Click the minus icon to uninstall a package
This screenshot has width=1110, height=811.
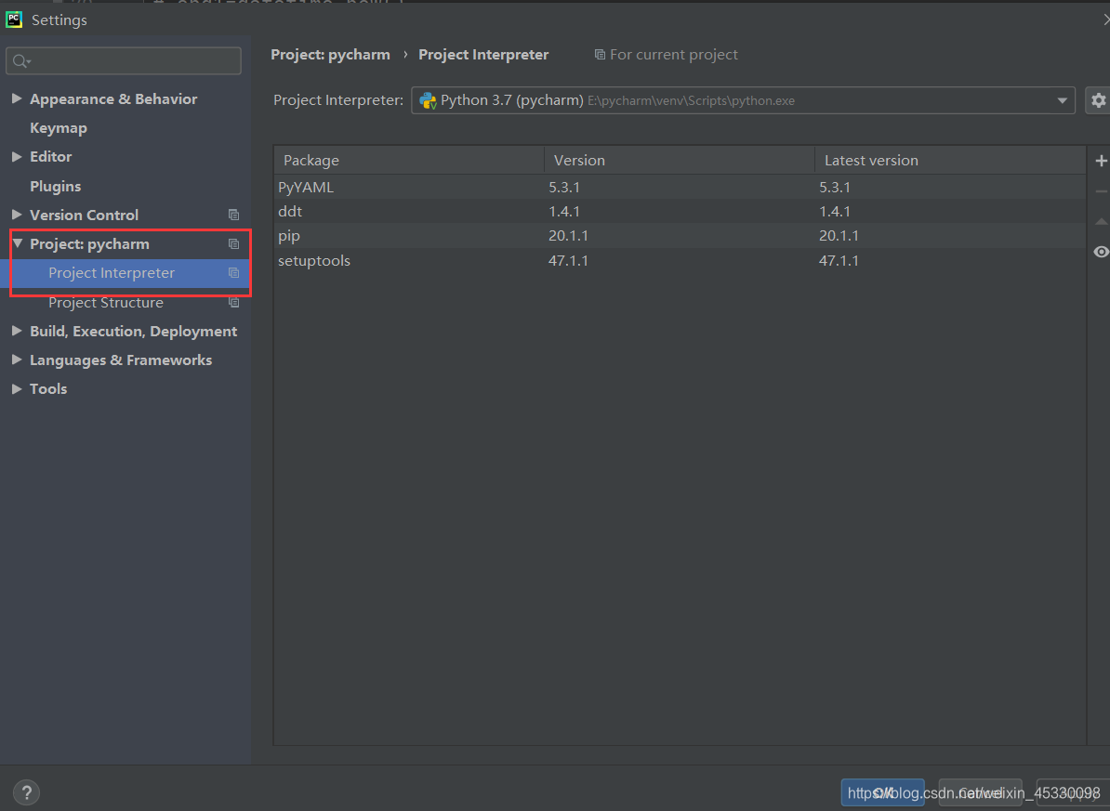coord(1101,191)
